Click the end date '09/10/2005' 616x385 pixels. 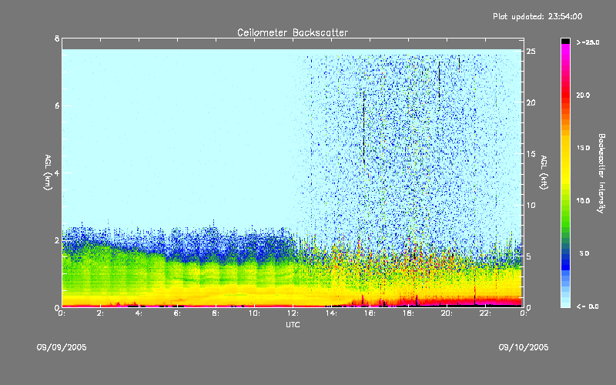coord(524,347)
